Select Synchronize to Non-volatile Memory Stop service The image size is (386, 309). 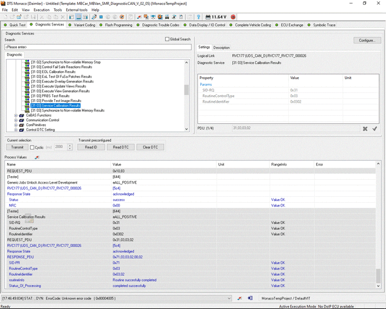(x=66, y=62)
